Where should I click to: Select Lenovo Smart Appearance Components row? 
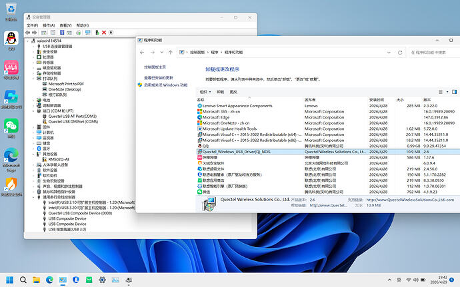pos(328,106)
